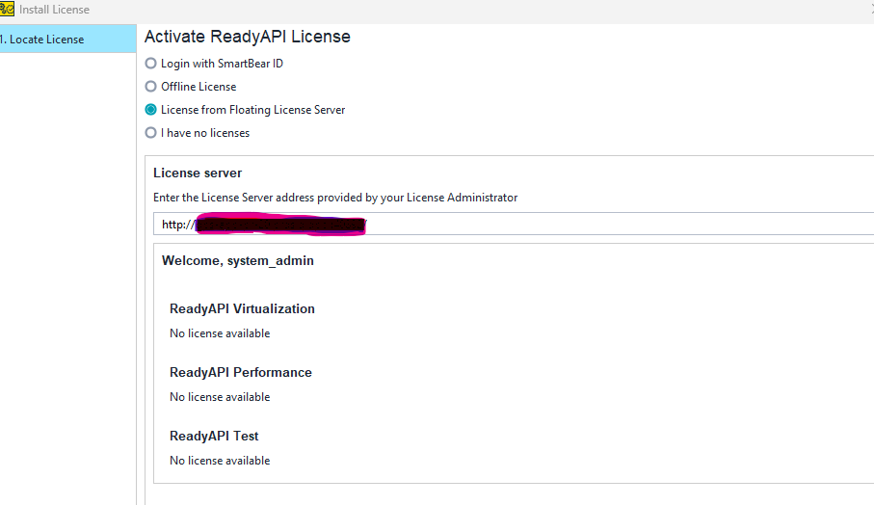This screenshot has width=874, height=505.
Task: Click the Activate ReadyAPI License heading
Action: click(247, 38)
